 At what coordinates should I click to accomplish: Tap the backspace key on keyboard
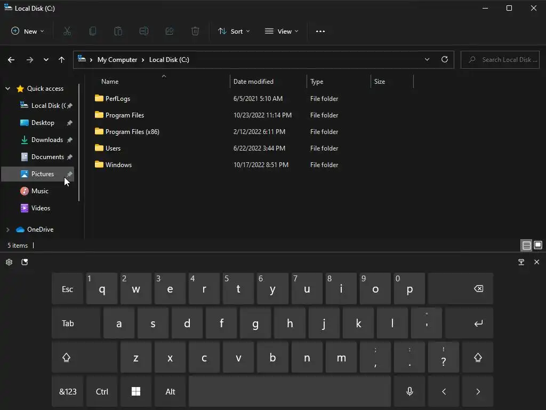tap(461, 289)
